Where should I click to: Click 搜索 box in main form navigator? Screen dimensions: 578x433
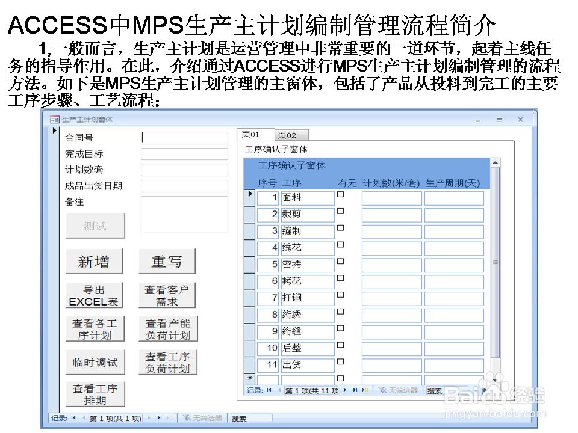point(252,418)
